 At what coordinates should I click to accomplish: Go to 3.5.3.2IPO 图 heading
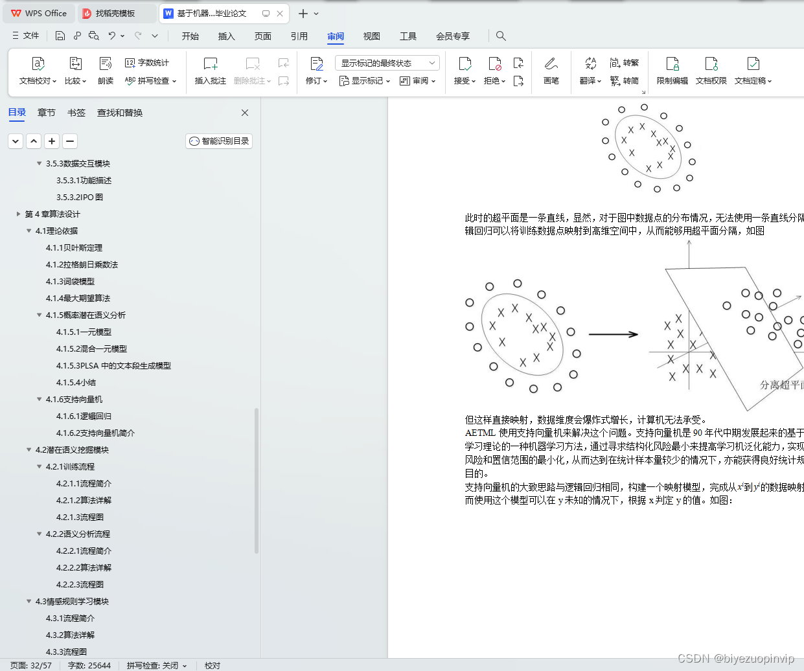click(80, 197)
